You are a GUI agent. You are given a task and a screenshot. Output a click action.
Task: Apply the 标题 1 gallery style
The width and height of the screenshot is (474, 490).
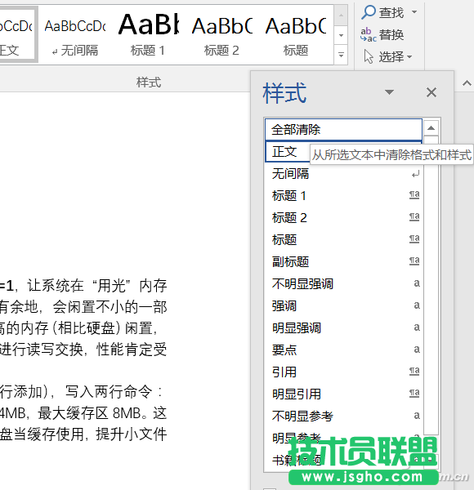pyautogui.click(x=148, y=35)
